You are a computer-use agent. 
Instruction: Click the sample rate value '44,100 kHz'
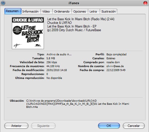click(x=53, y=66)
